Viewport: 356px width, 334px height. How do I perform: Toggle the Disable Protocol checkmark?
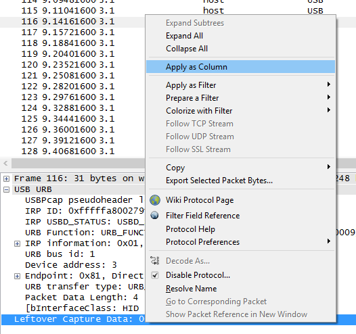point(155,275)
